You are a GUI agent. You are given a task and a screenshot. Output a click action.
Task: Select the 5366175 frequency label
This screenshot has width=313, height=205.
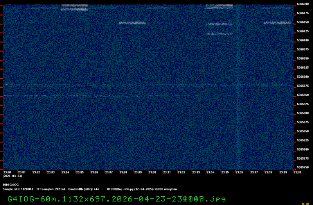pyautogui.click(x=303, y=13)
